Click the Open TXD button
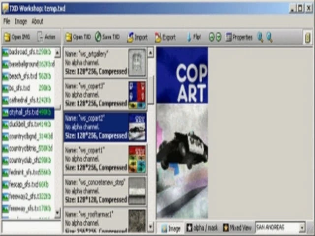 pyautogui.click(x=78, y=37)
